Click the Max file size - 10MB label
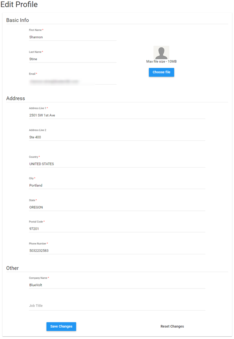The image size is (234, 339). 161,62
